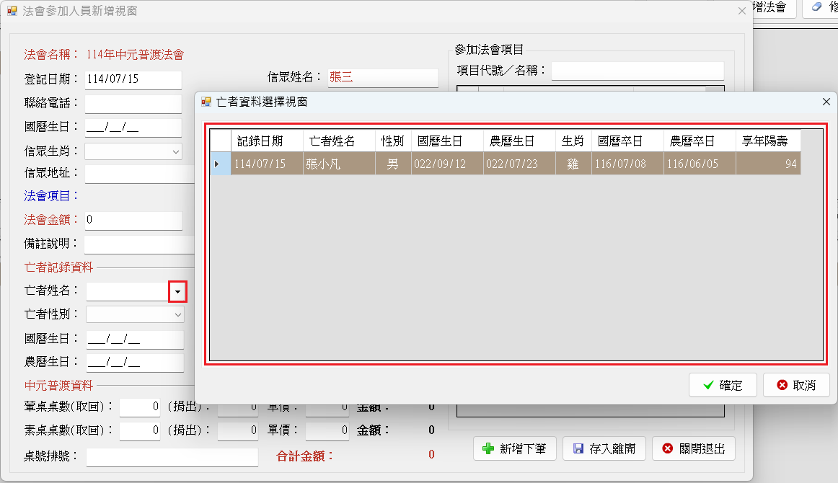Screen dimensions: 838x483
Task: Select row indicator arrow for 張小凡
Action: (x=220, y=164)
